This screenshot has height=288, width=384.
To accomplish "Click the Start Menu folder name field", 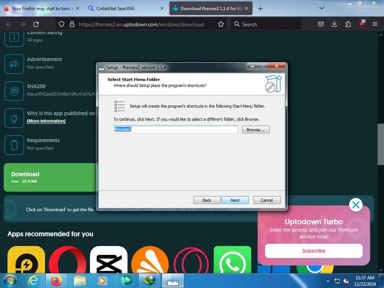I will (175, 129).
